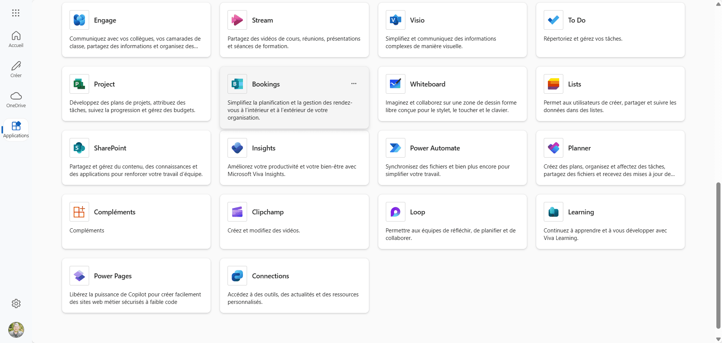Open the Engage app title
This screenshot has height=343, width=722.
105,20
